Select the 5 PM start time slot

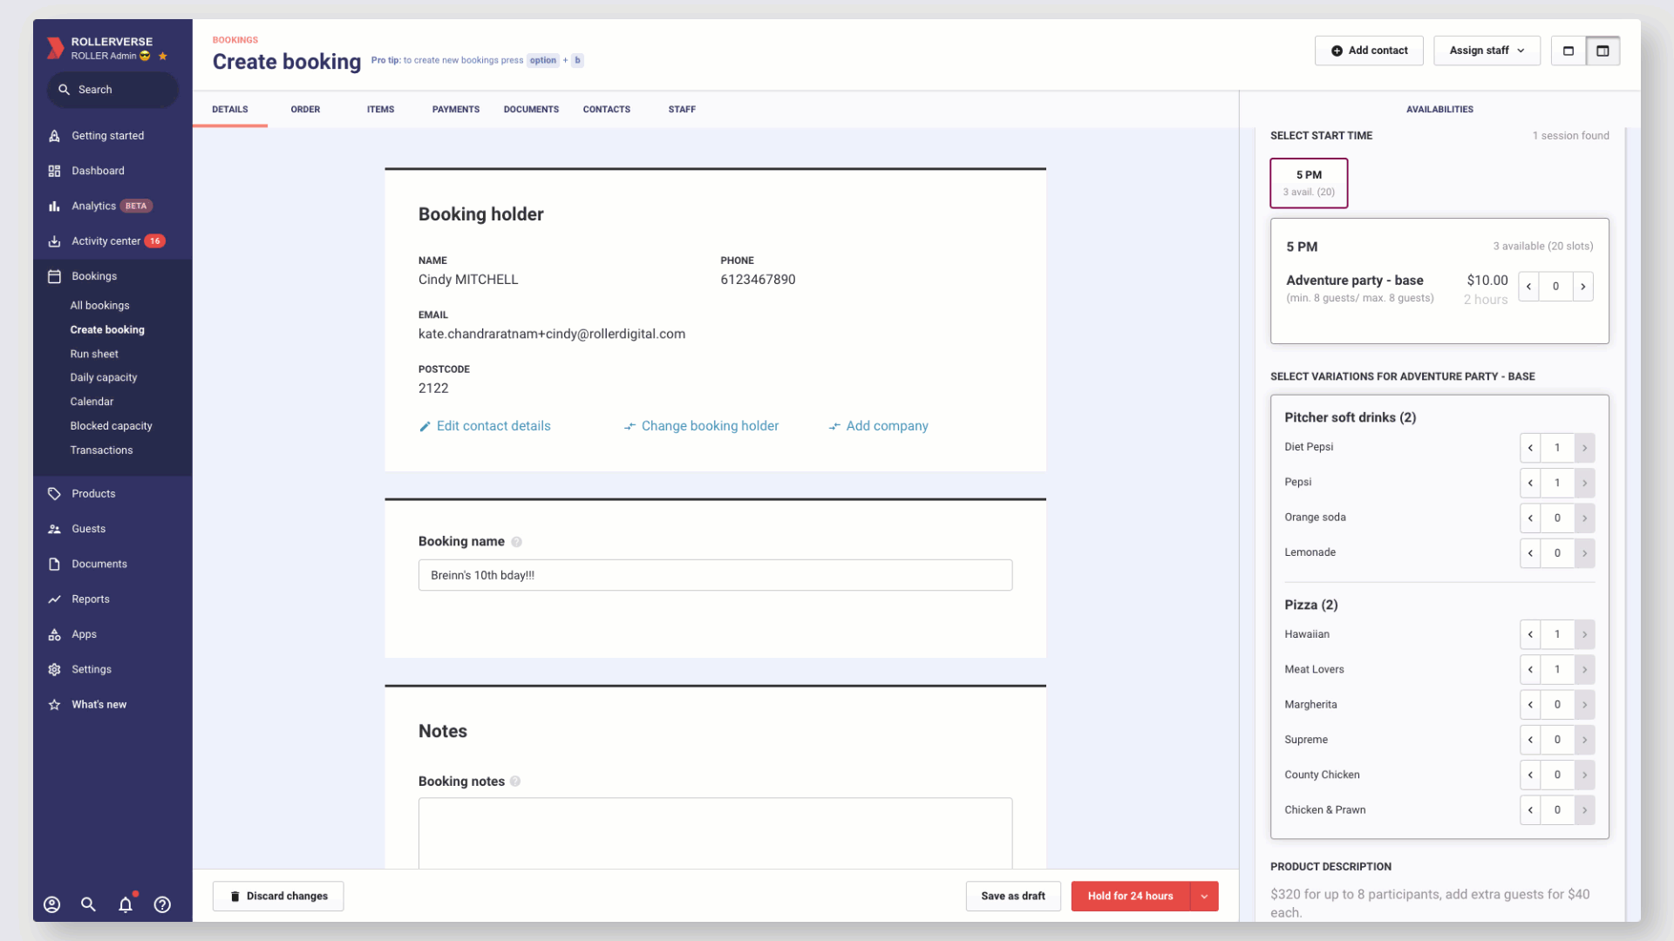point(1309,183)
